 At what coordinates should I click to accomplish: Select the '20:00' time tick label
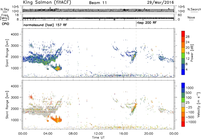149,134
